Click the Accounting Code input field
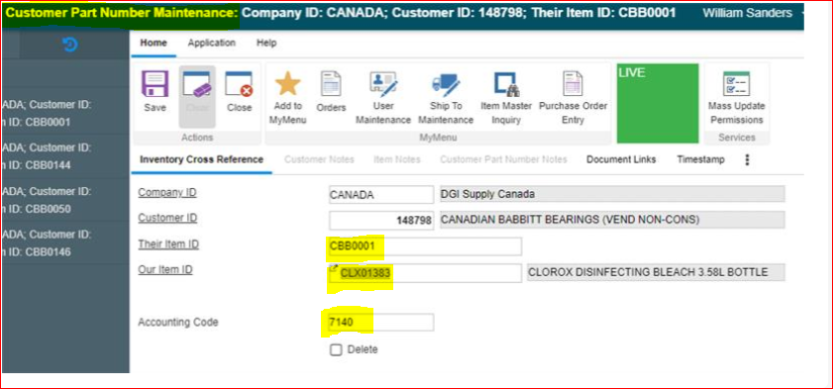Image resolution: width=833 pixels, height=389 pixels. click(x=381, y=322)
